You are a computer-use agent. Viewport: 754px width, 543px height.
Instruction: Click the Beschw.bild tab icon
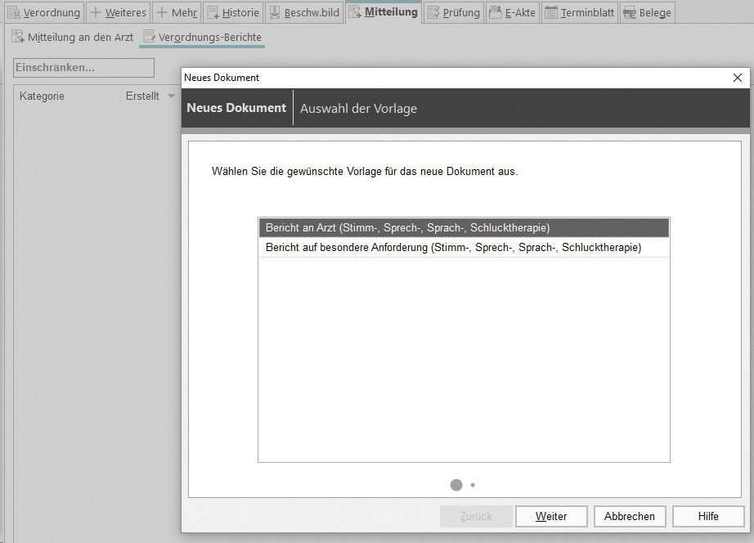[x=275, y=12]
